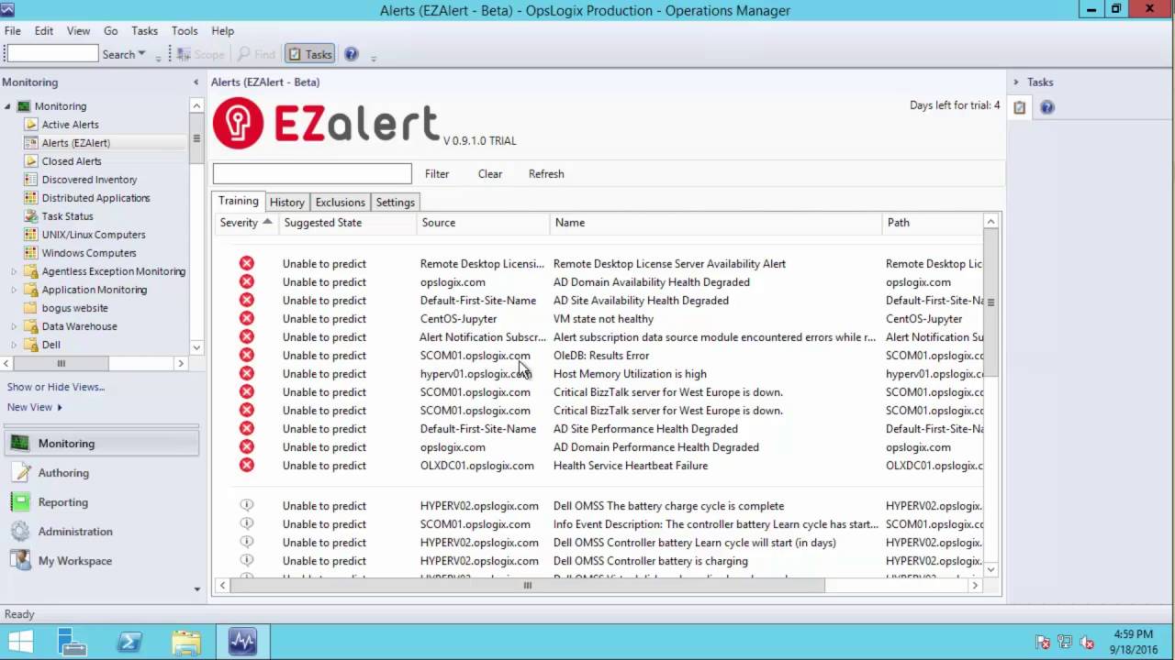Click the Operations Manager taskbar icon
Image resolution: width=1175 pixels, height=660 pixels.
(243, 642)
